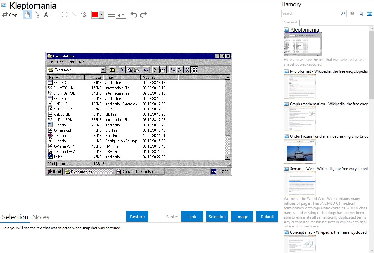Select the text annotation tool

tap(46, 15)
